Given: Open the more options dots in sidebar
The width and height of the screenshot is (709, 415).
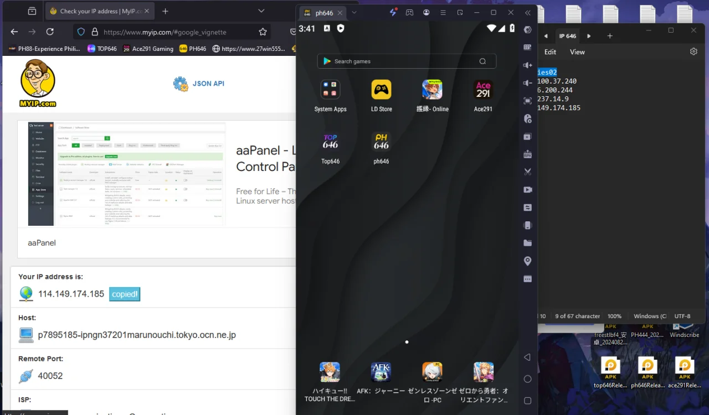Looking at the screenshot, I should pos(527,279).
